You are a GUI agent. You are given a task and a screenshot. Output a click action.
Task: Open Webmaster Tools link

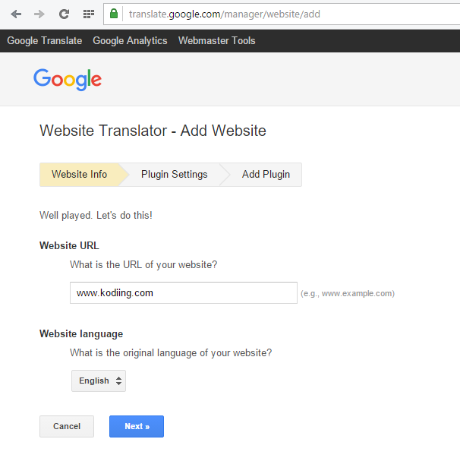(x=217, y=40)
